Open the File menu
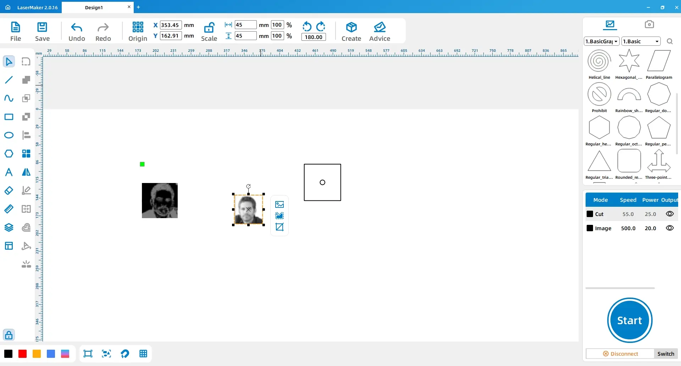 point(16,31)
